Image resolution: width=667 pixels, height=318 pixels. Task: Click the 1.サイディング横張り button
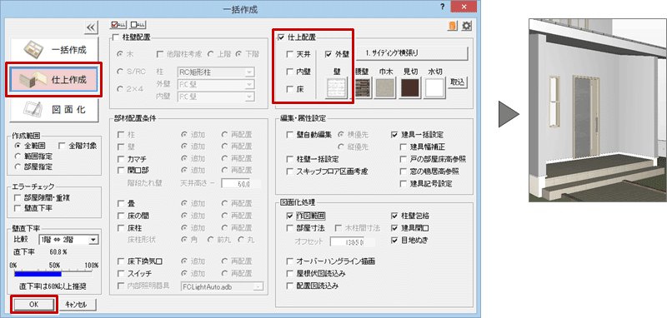tap(410, 53)
